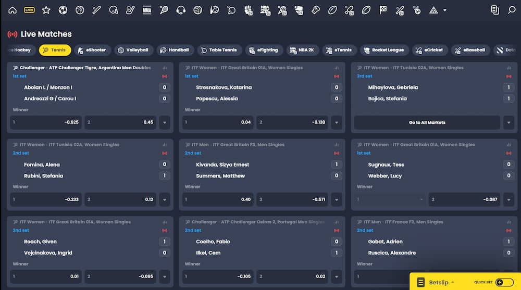Select the esports headset icon
Screen dimensions: 521x290
(x=181, y=10)
